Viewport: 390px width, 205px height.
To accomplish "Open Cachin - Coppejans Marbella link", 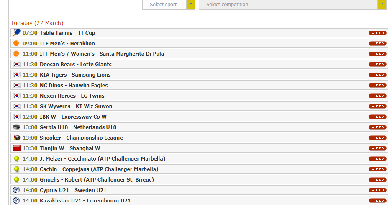I will (99, 169).
